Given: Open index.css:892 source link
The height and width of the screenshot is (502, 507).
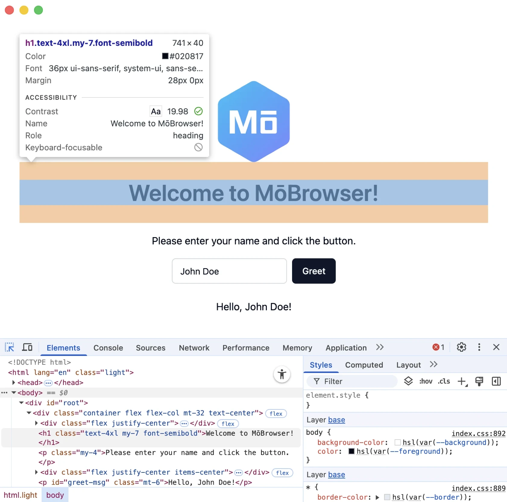Looking at the screenshot, I should (x=478, y=434).
